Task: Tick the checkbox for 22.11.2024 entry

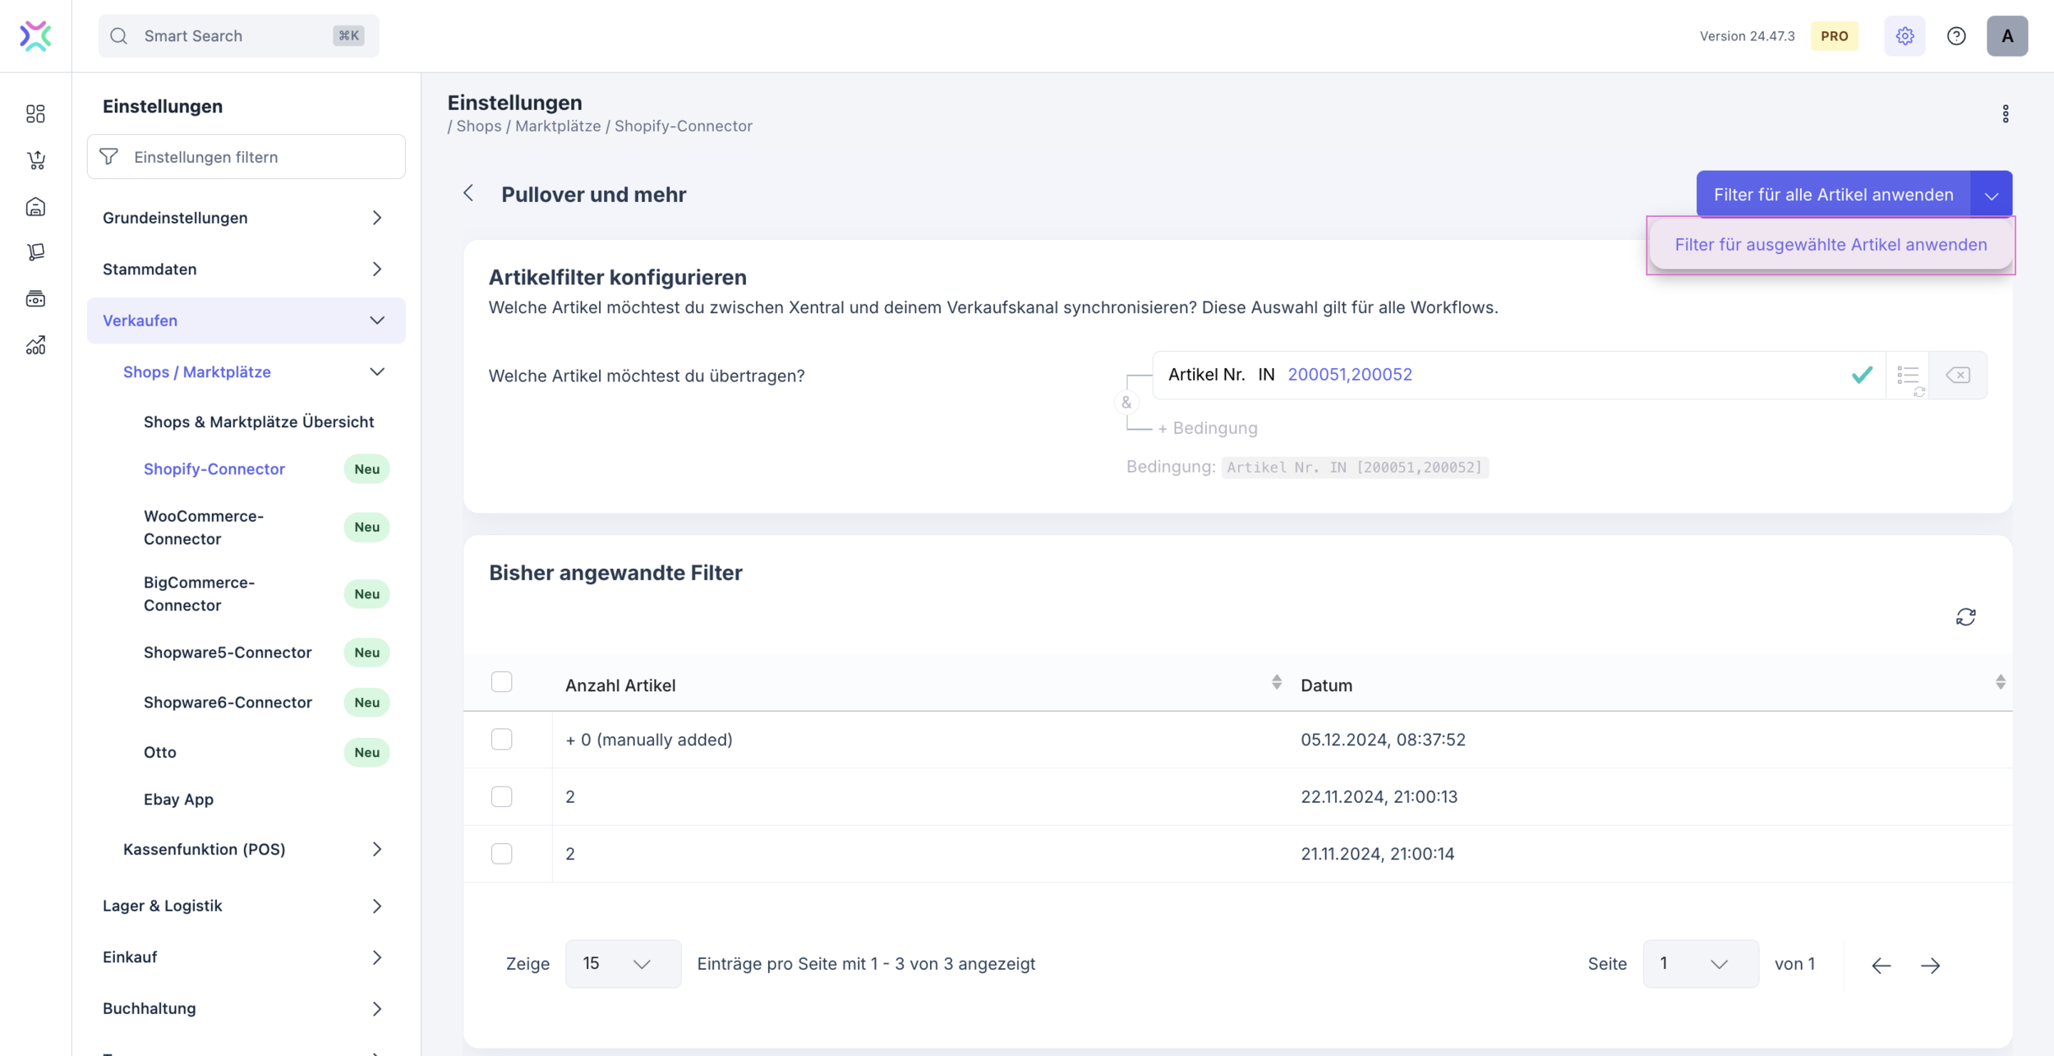Action: pyautogui.click(x=501, y=796)
